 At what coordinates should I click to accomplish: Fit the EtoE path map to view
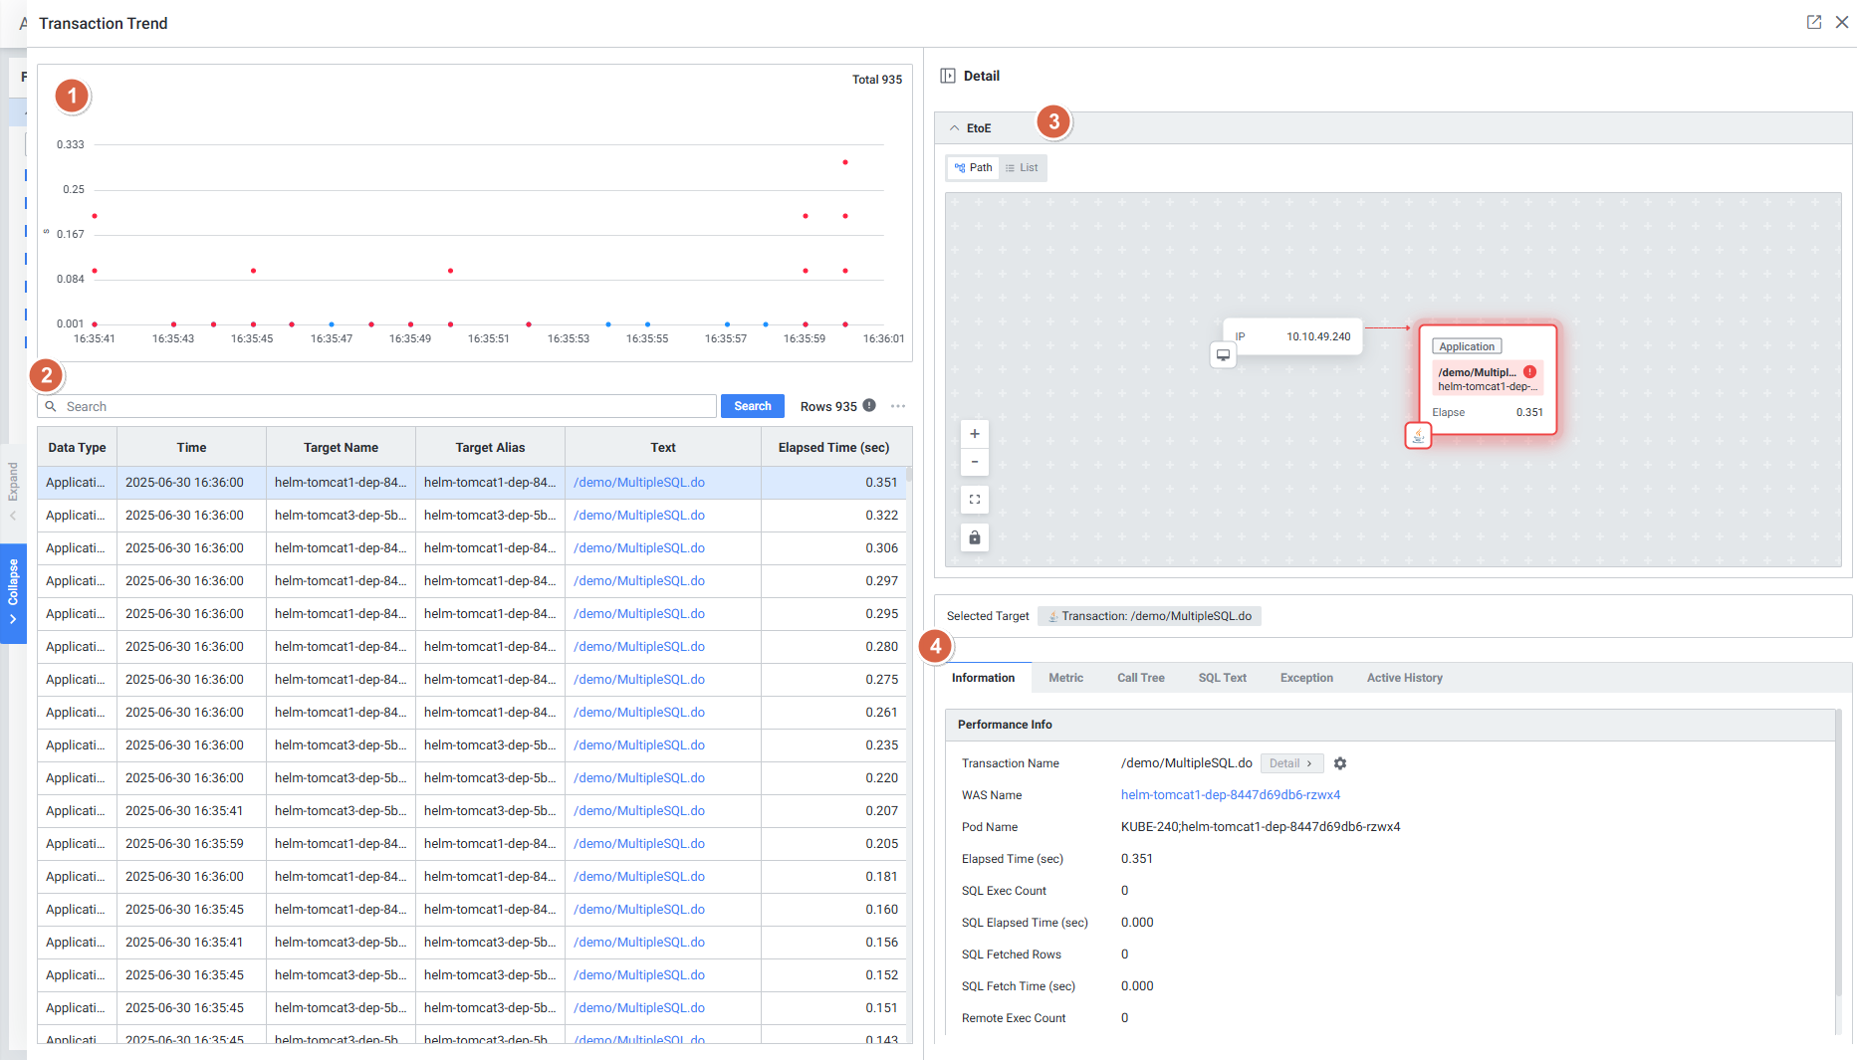coord(974,500)
